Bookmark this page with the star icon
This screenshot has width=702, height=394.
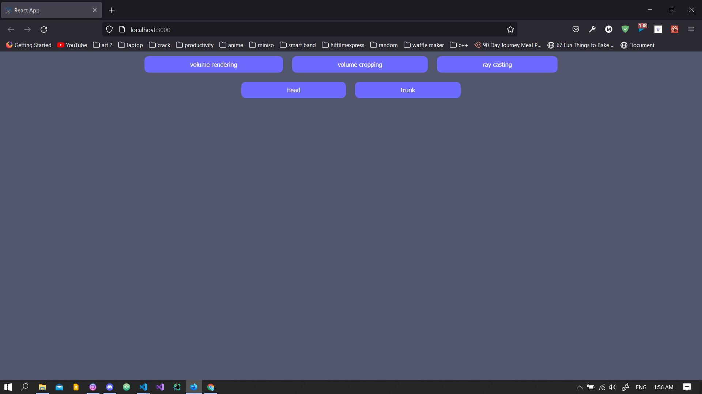[510, 30]
